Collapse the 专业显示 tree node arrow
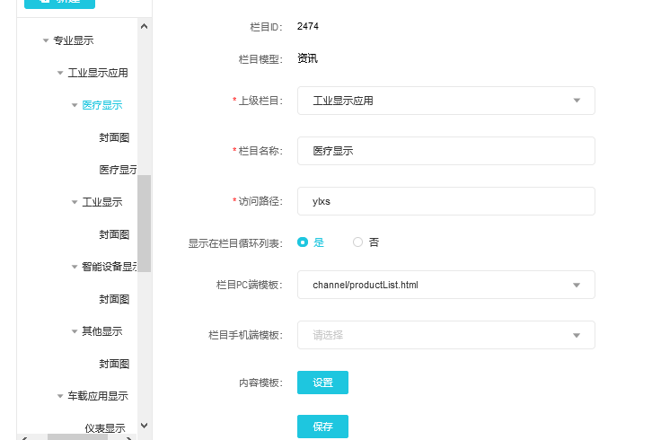 tap(46, 40)
